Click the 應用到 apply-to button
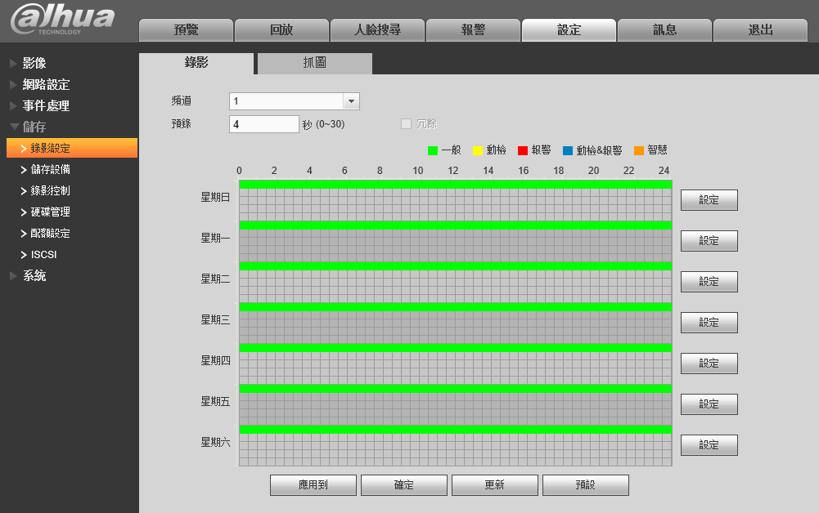 pos(313,485)
